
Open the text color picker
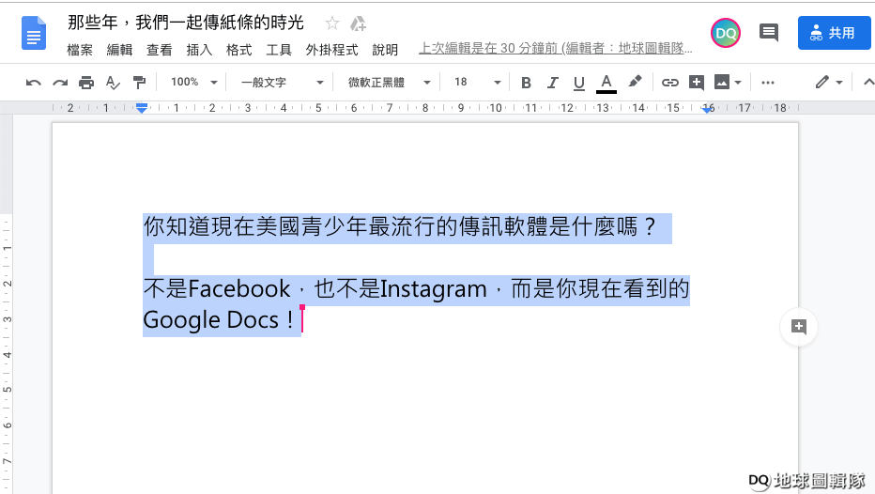tap(606, 84)
